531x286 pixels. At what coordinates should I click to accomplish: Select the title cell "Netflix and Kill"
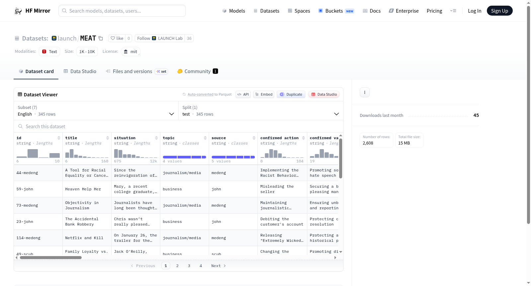point(87,238)
